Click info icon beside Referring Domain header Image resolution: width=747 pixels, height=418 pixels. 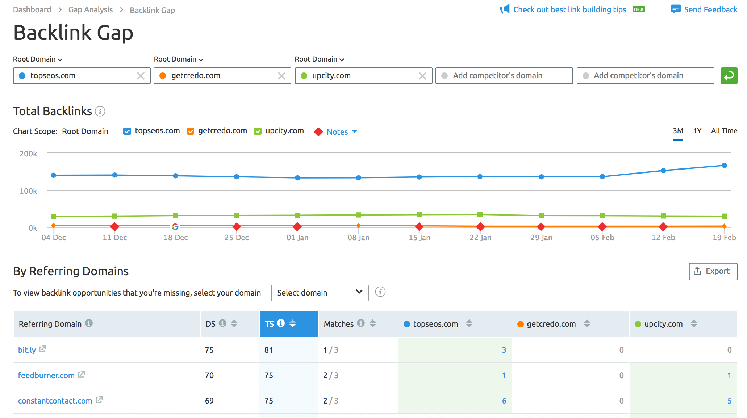click(89, 323)
